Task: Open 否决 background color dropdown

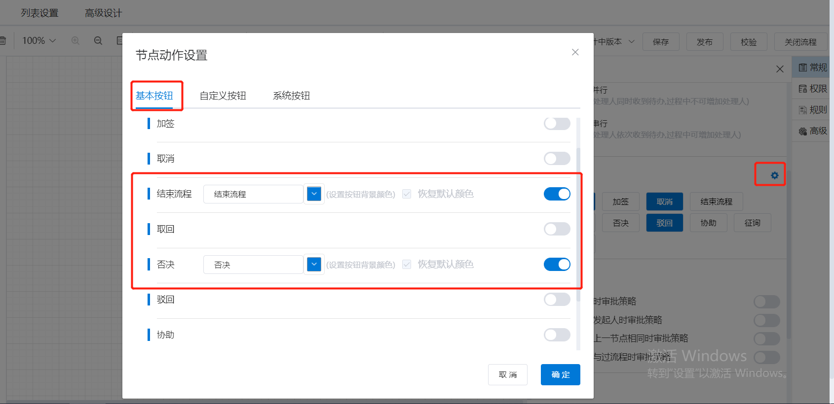Action: [314, 265]
